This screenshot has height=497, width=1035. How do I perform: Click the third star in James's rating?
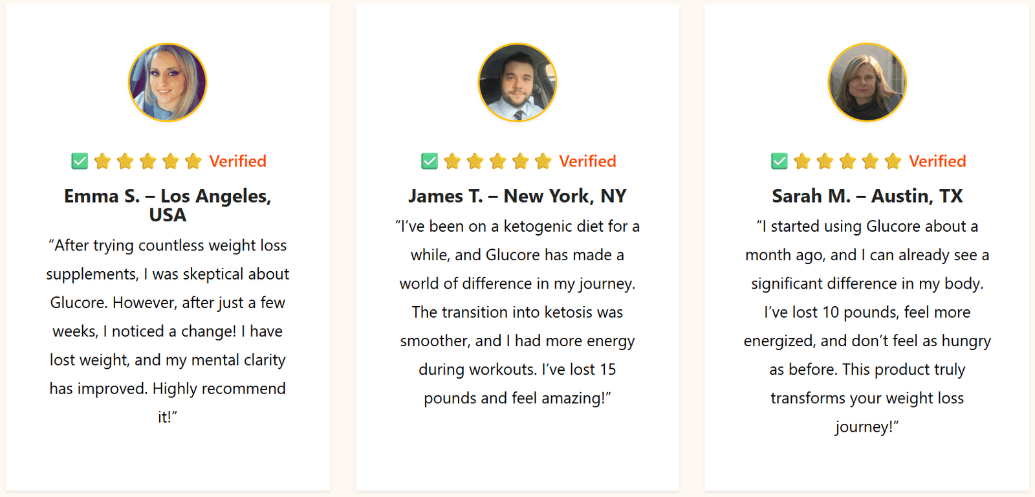(x=498, y=161)
